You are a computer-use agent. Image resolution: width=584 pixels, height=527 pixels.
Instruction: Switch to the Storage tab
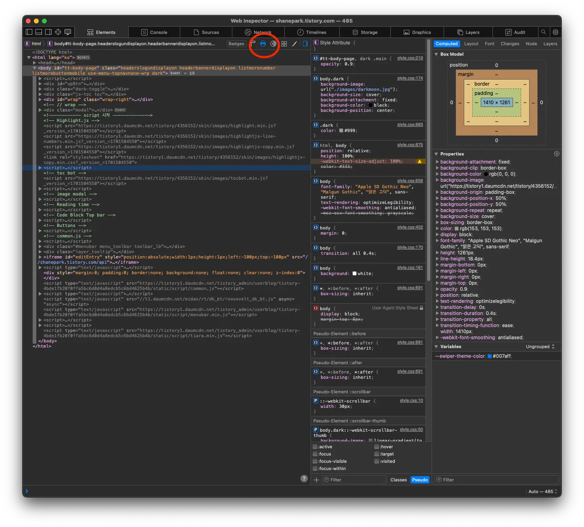click(x=365, y=32)
